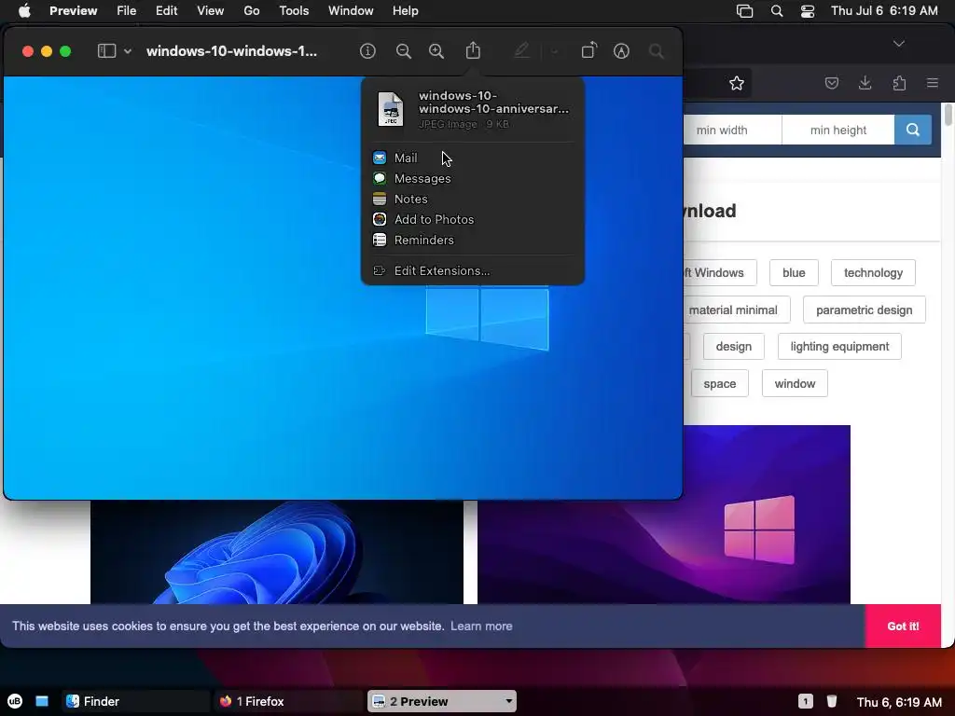The width and height of the screenshot is (955, 716).
Task: Open Control Center from menu bar
Action: click(808, 11)
